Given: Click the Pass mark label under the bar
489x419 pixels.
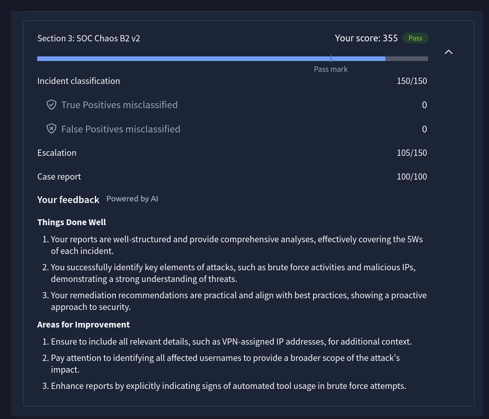Looking at the screenshot, I should click(331, 69).
